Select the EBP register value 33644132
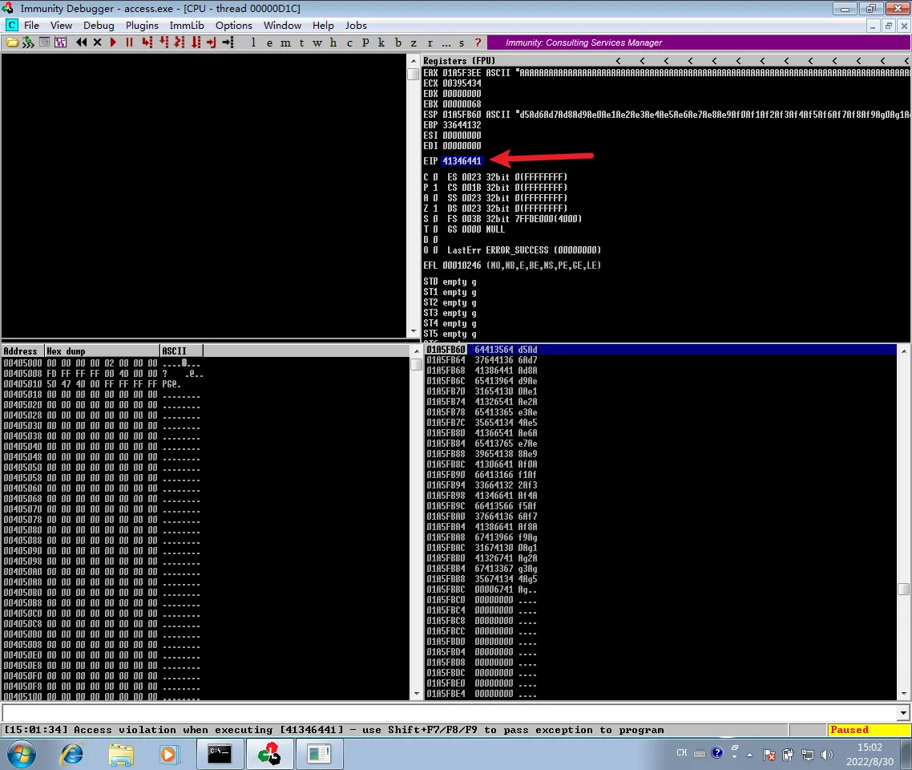912x770 pixels. (462, 124)
